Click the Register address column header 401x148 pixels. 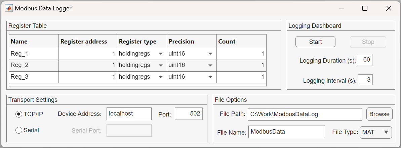coord(88,42)
